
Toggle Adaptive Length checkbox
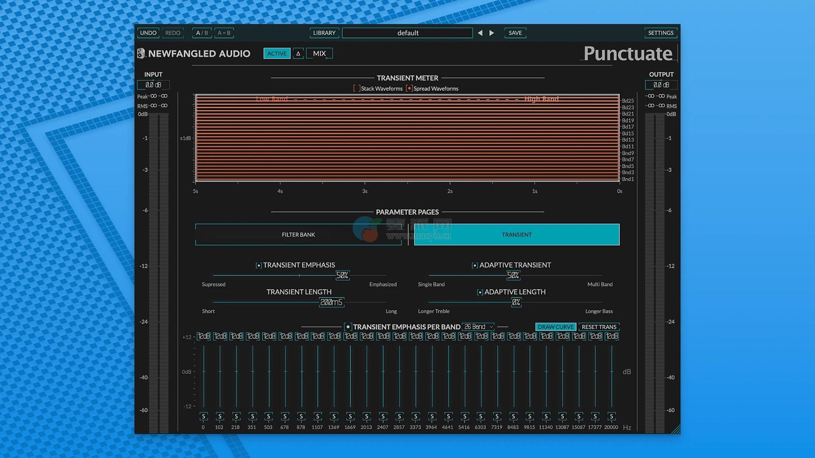coord(480,293)
